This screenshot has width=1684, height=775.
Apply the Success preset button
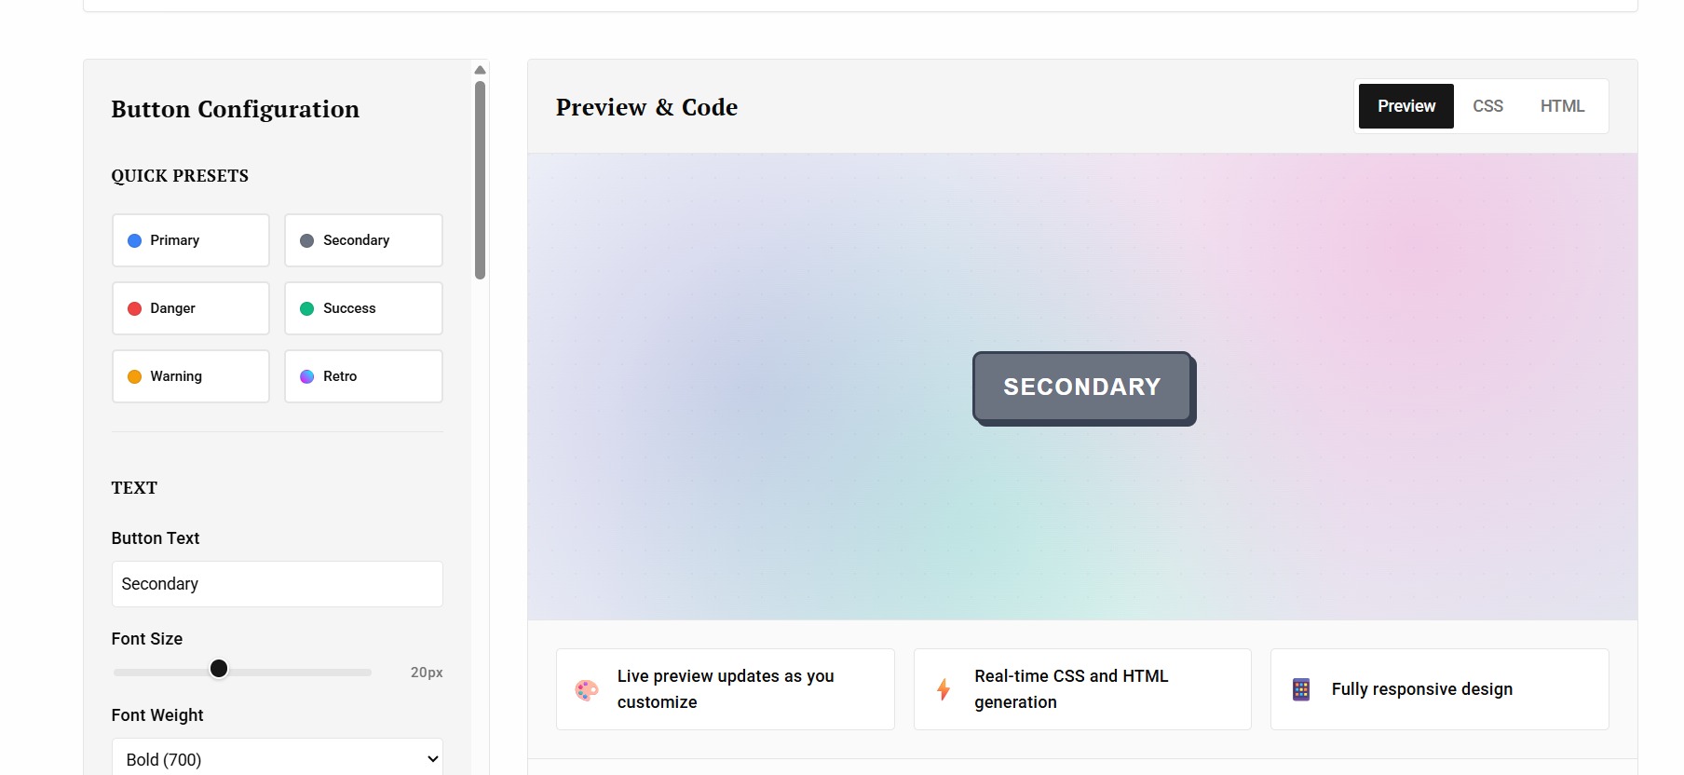click(x=363, y=308)
